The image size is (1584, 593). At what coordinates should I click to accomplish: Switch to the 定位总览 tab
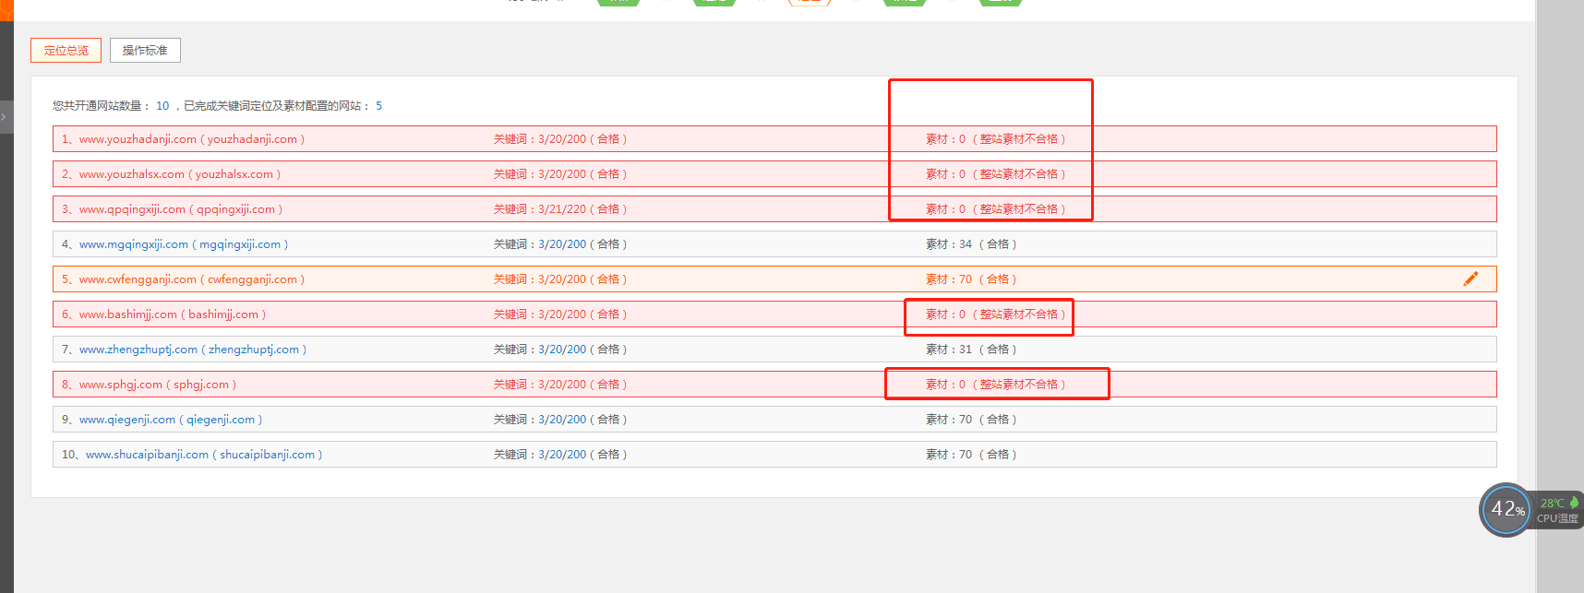[66, 50]
